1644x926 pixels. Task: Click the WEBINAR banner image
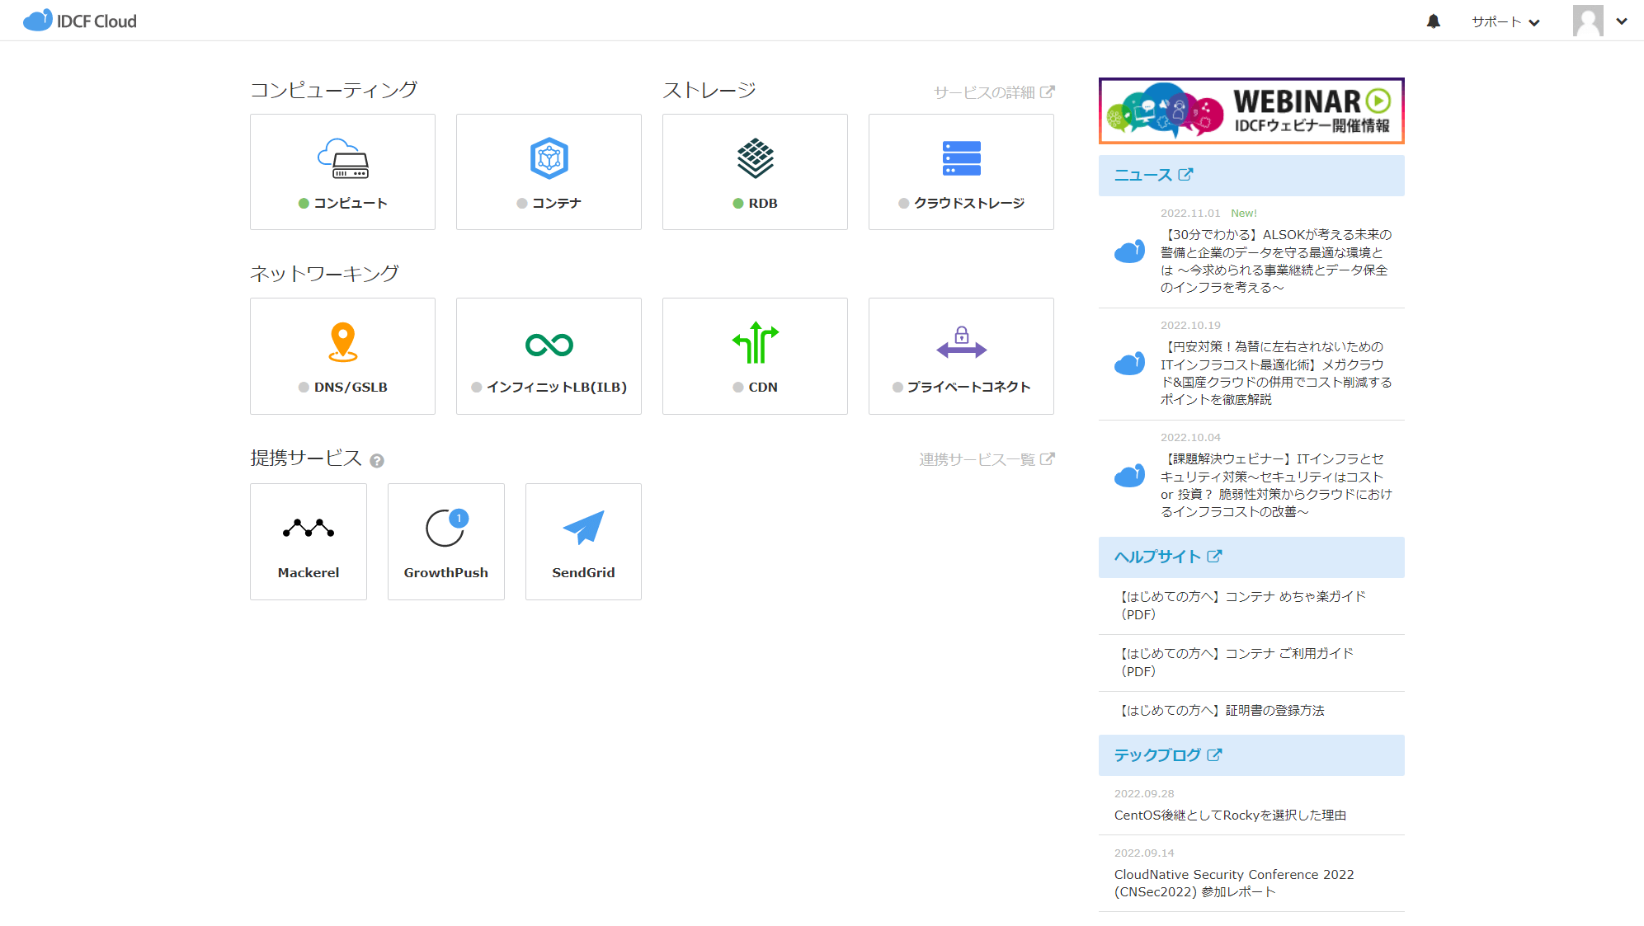click(x=1251, y=111)
